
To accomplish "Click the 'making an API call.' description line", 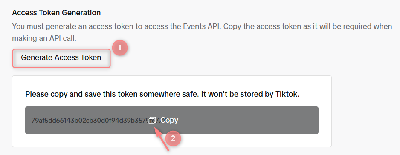I will (x=44, y=39).
